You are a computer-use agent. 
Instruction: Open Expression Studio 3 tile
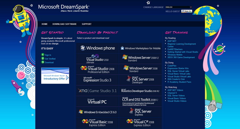[x=98, y=80]
